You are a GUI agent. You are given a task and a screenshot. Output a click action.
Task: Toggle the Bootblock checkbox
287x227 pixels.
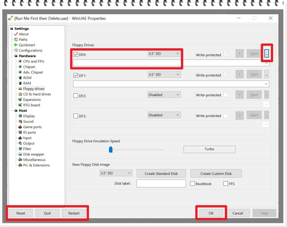(x=192, y=184)
